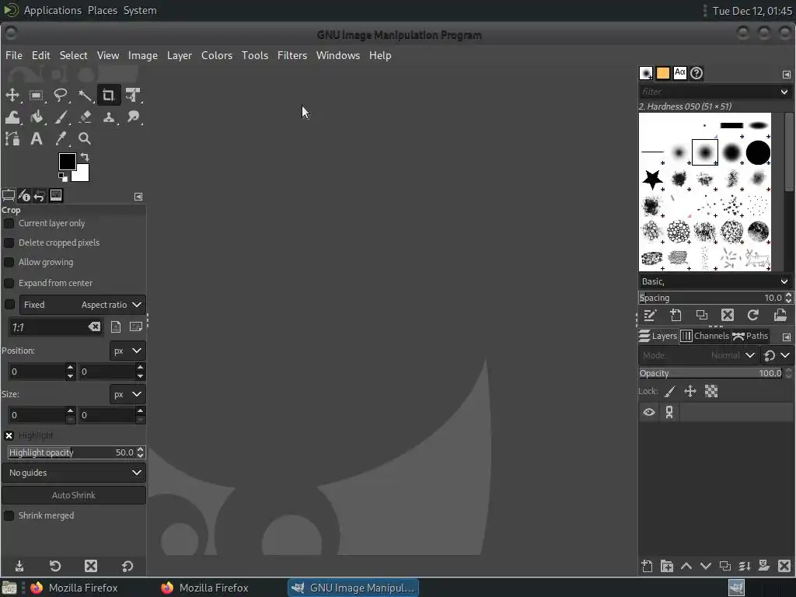Click Clear aspect ratio entry icon

click(x=94, y=327)
